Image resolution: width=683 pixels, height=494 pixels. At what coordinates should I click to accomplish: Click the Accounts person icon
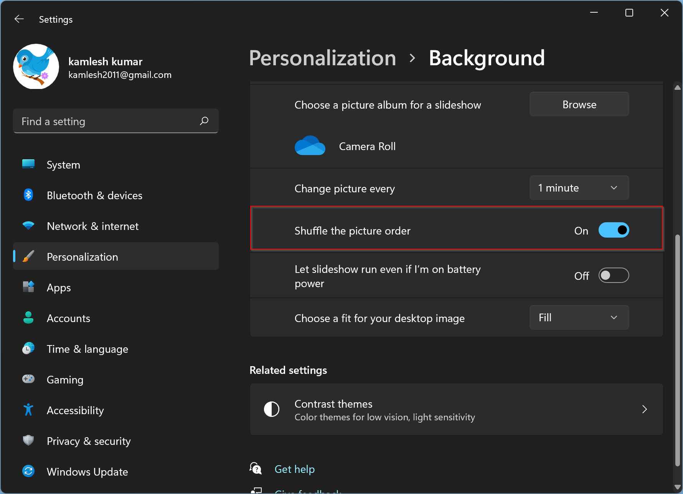click(x=28, y=317)
